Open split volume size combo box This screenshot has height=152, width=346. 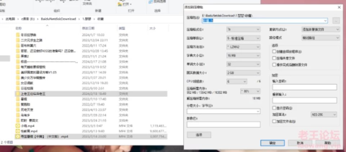click(223, 111)
